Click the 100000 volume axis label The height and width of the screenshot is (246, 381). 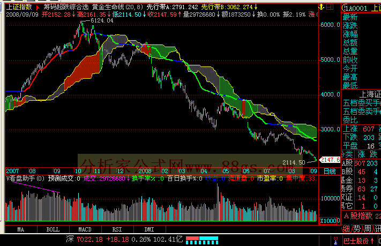(330, 198)
